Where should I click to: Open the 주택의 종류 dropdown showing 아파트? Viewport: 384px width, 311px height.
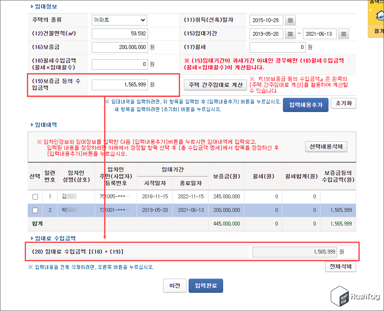click(119, 20)
